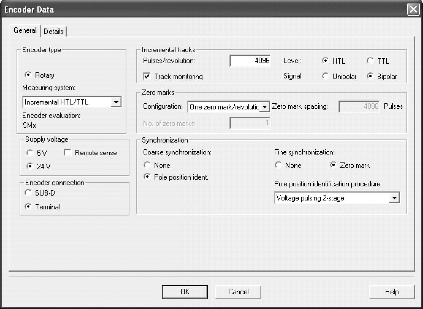The height and width of the screenshot is (309, 423).
Task: Select the 5 V supply voltage
Action: 30,153
